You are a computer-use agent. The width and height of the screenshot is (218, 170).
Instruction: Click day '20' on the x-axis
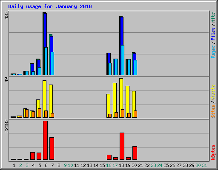[x=134, y=165]
